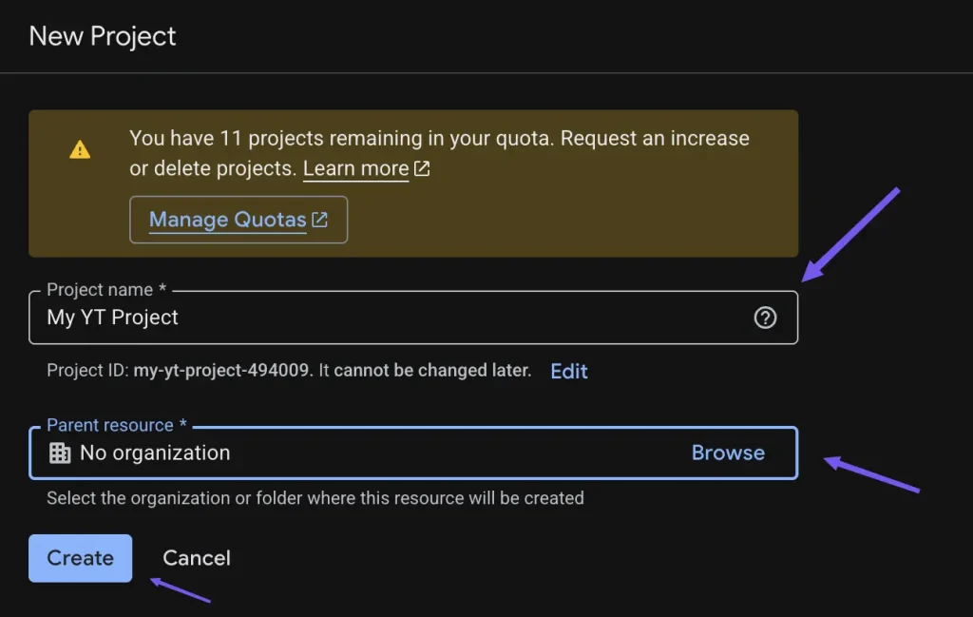Click the yellow warning triangle icon
This screenshot has width=973, height=617.
[x=80, y=149]
